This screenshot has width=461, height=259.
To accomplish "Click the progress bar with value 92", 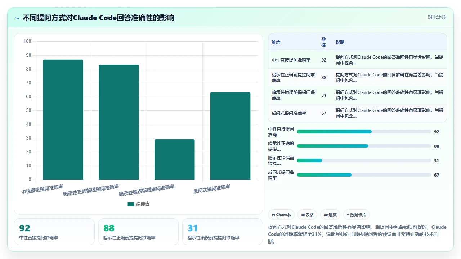I will (364, 132).
